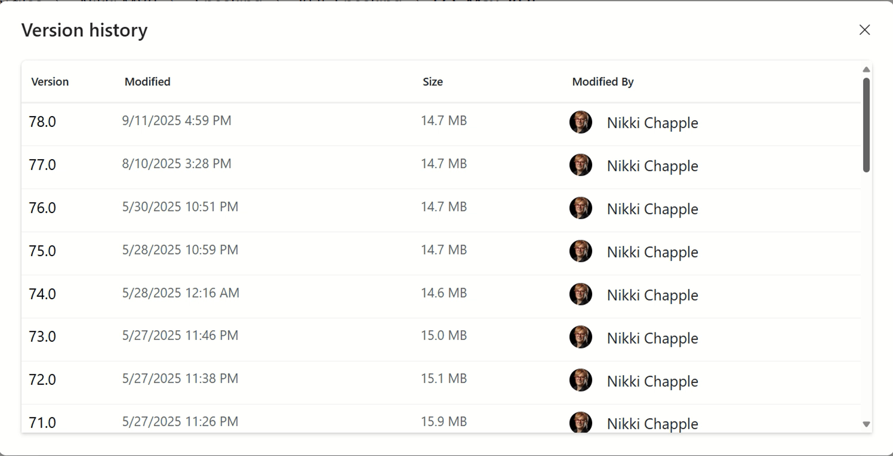
Task: Click the Modified By column header
Action: [x=602, y=82]
